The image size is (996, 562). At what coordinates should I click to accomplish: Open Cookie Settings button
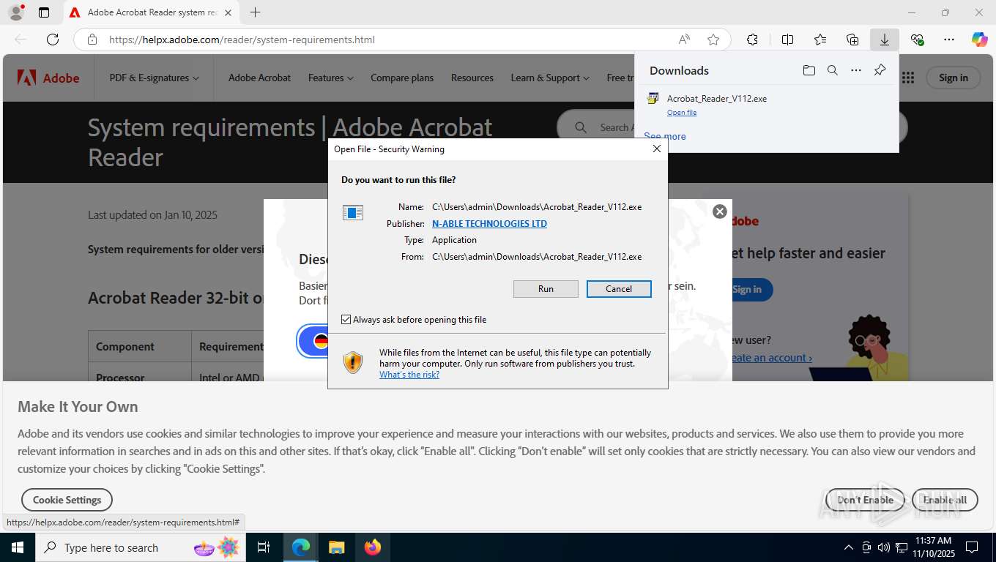point(67,500)
